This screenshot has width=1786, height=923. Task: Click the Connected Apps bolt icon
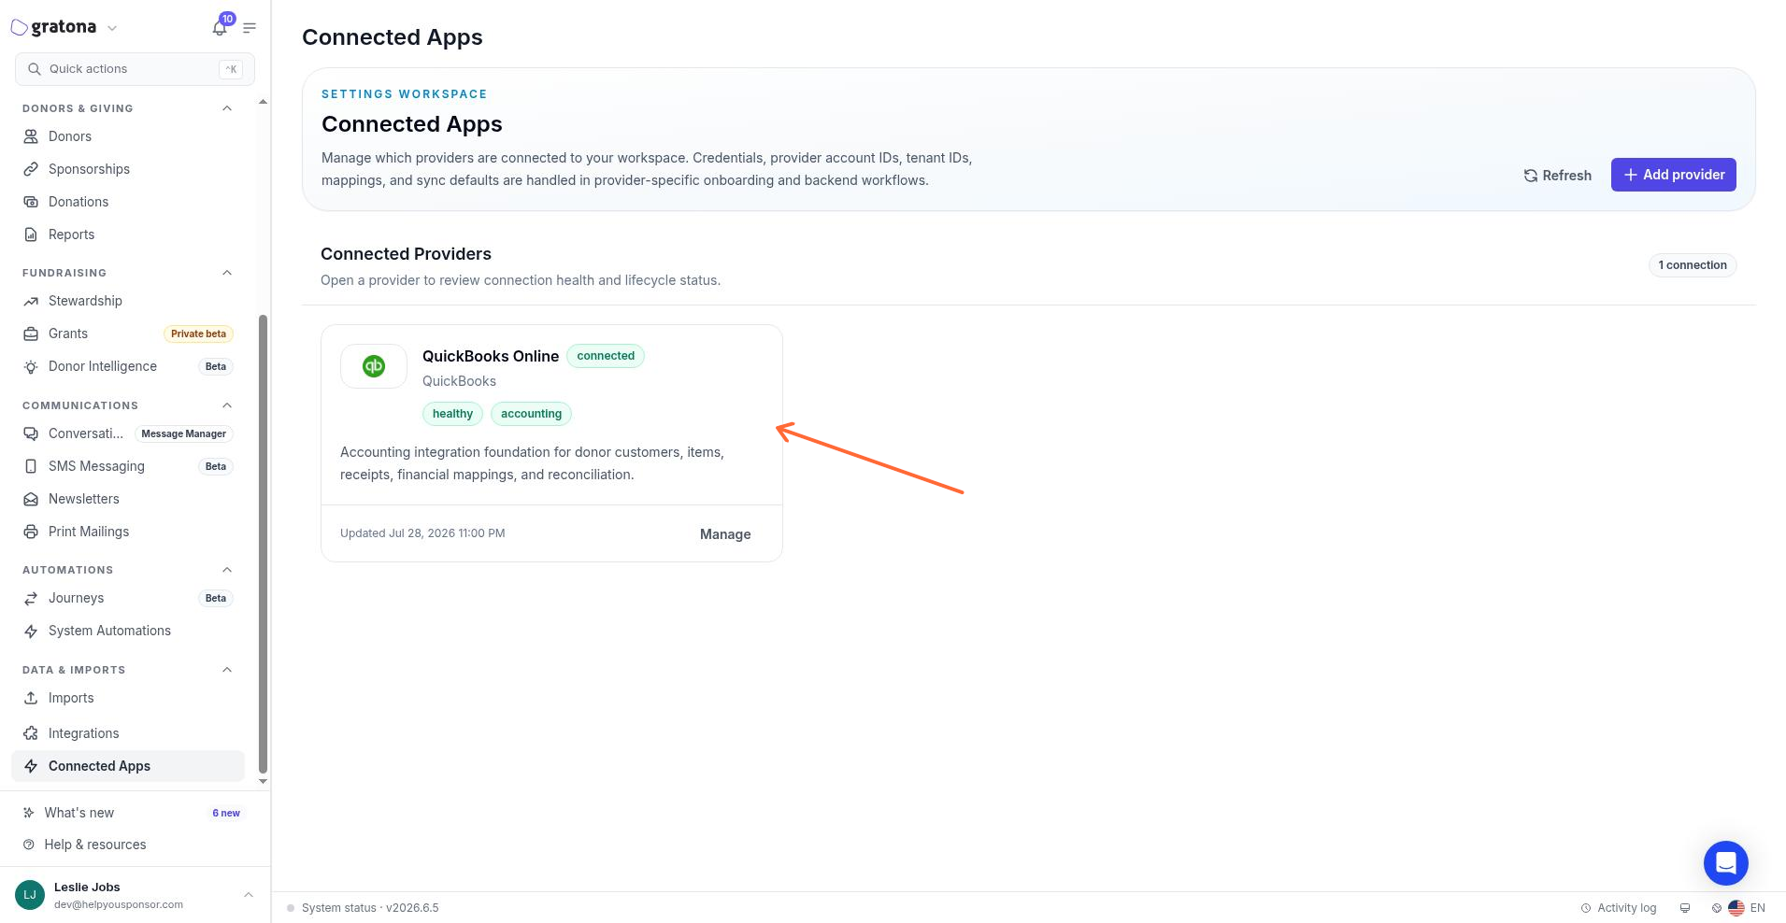tap(31, 766)
